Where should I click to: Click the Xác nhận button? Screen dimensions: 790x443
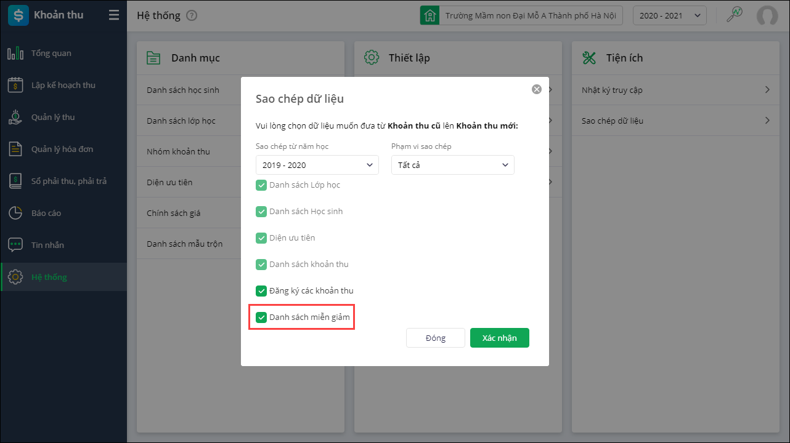499,338
